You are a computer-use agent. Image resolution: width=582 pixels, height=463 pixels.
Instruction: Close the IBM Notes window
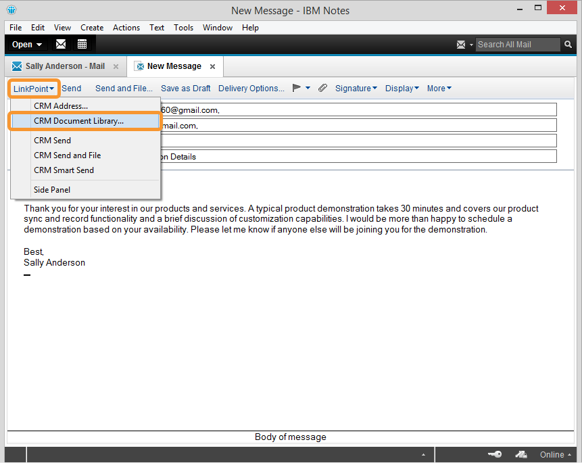(562, 8)
